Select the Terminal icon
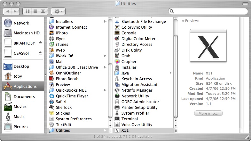This screenshot has width=251, height=141. pos(117,119)
